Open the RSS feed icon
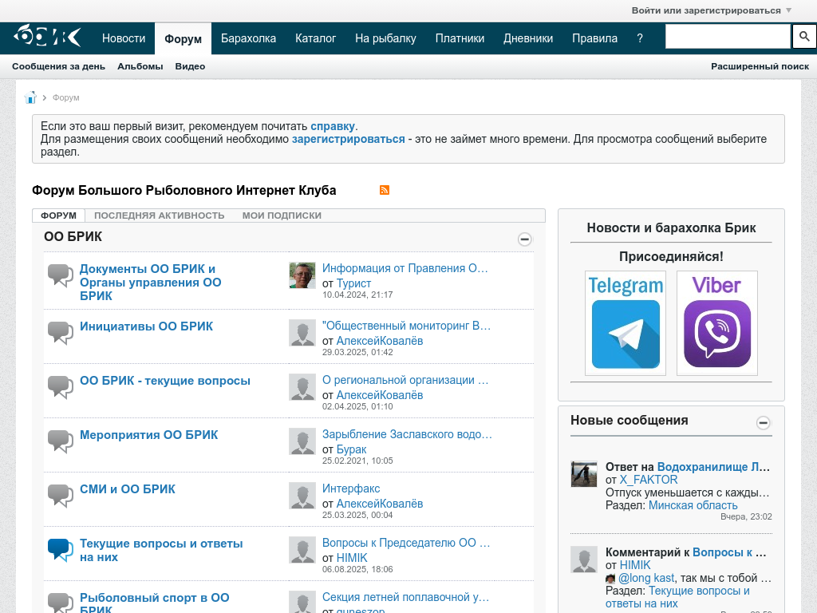817x613 pixels. (x=385, y=190)
